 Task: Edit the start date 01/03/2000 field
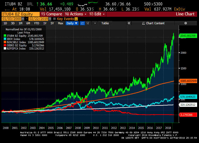coord(12,19)
